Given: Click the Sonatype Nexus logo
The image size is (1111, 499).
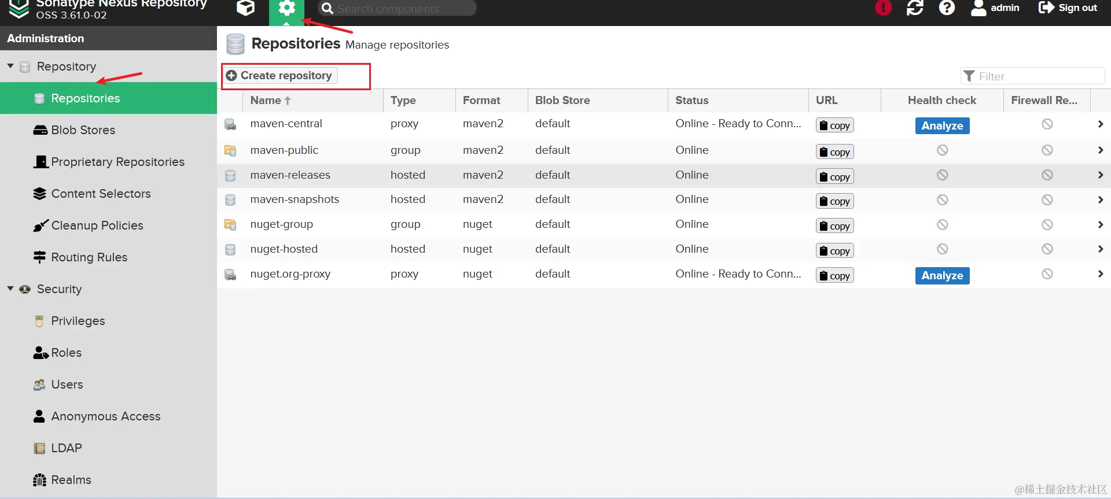Looking at the screenshot, I should point(19,8).
